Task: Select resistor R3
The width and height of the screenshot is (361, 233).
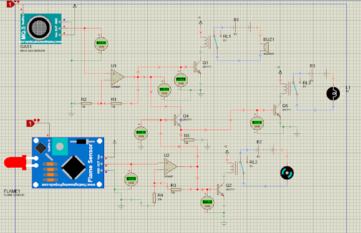Action: (x=176, y=189)
